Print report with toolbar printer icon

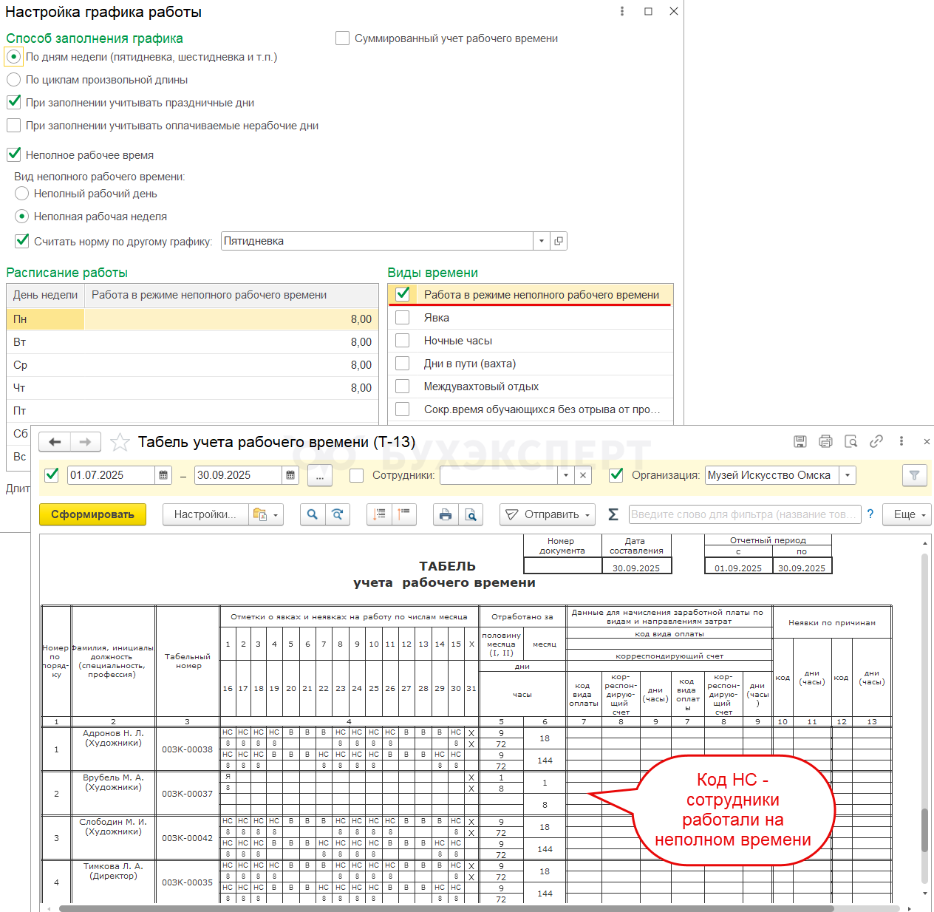click(446, 514)
